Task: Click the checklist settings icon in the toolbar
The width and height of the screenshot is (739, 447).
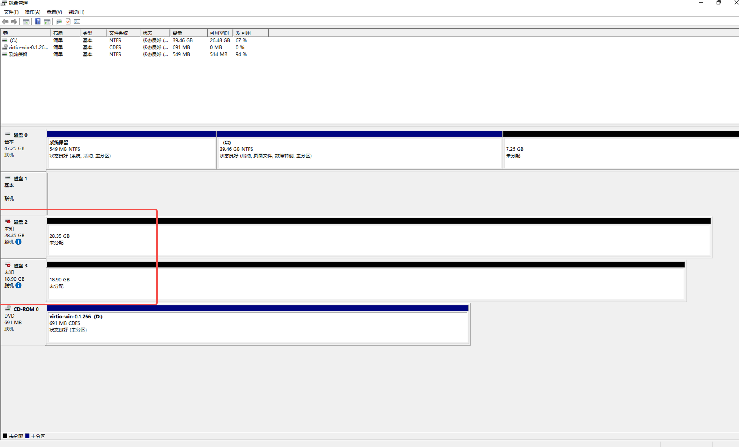Action: (x=77, y=22)
